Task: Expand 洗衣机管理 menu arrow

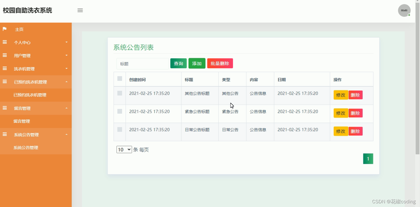Action: click(x=67, y=68)
